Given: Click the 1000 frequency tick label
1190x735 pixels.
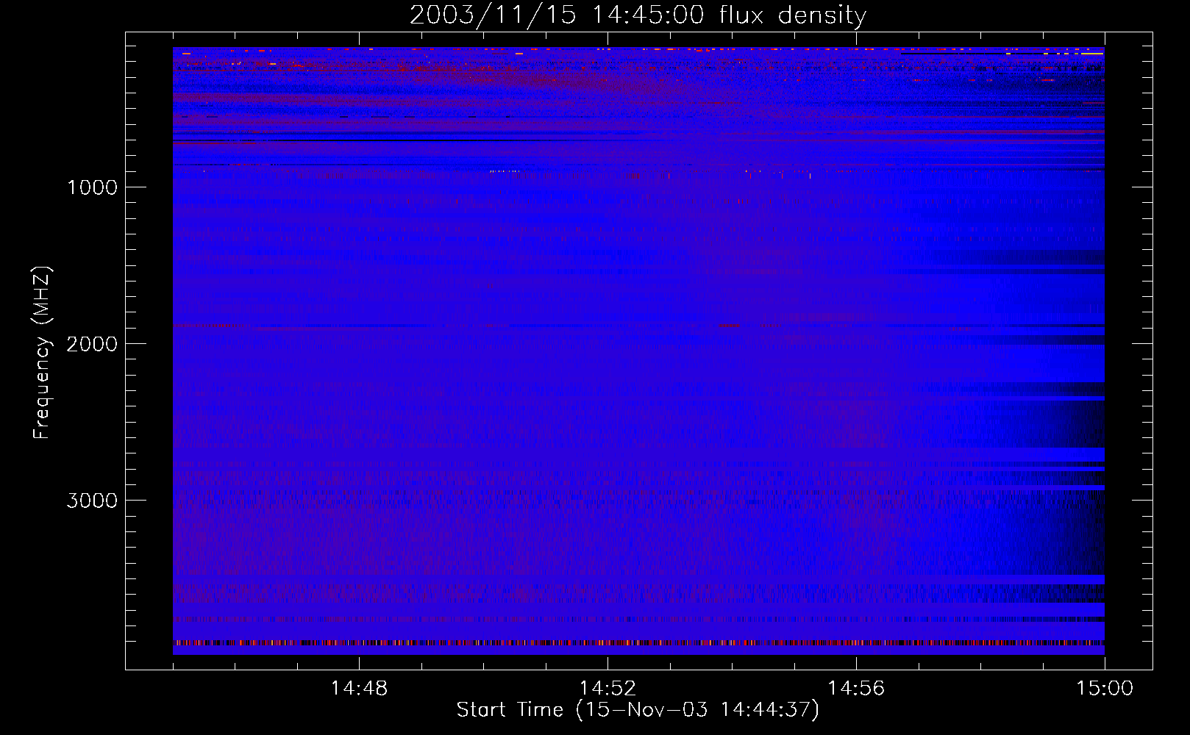Looking at the screenshot, I should point(92,187).
